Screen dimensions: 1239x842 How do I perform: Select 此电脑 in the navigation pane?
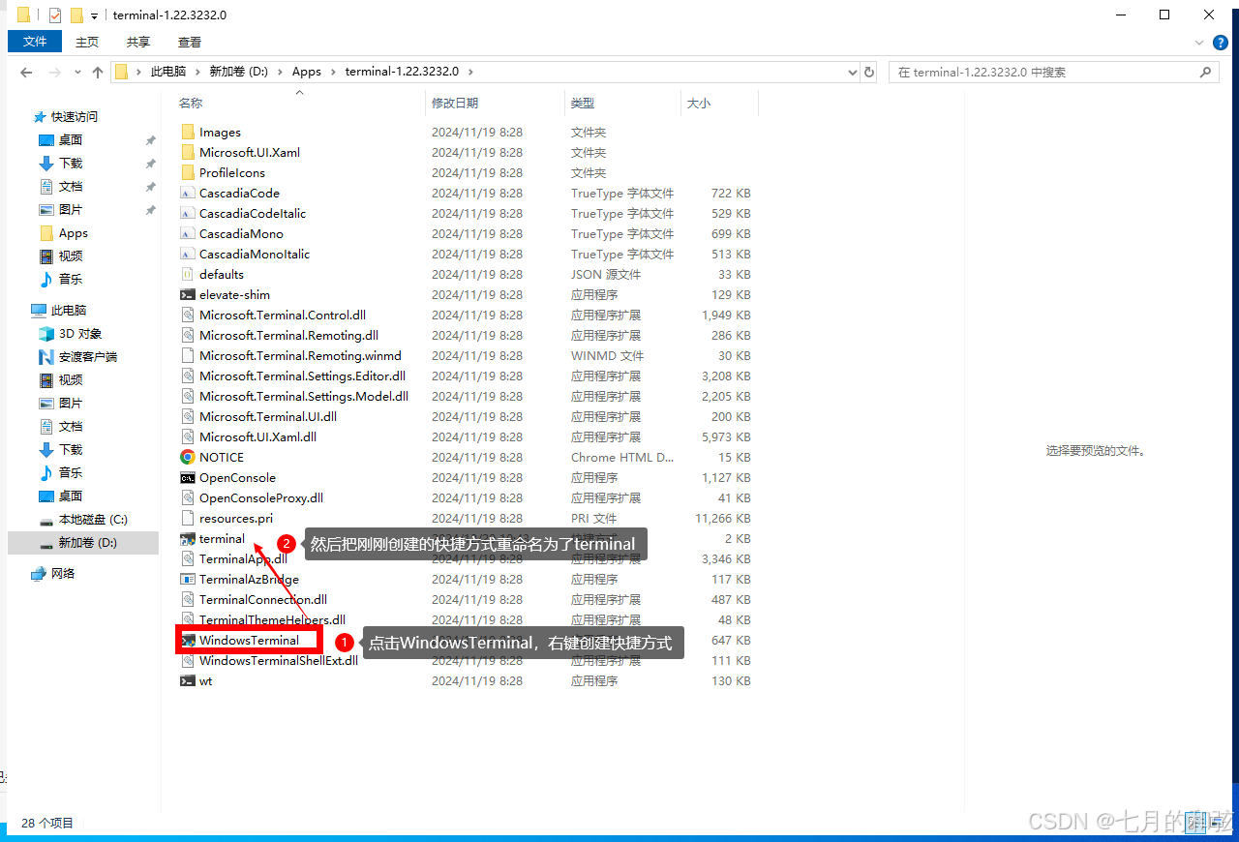pyautogui.click(x=69, y=311)
